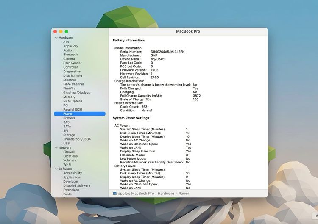Click apple's MacBook Pro in path bar

tap(136, 194)
